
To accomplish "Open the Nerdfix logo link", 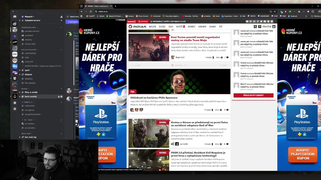I will (x=131, y=21).
